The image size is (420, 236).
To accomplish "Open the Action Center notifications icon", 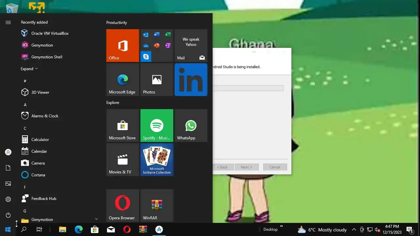I will point(409,229).
